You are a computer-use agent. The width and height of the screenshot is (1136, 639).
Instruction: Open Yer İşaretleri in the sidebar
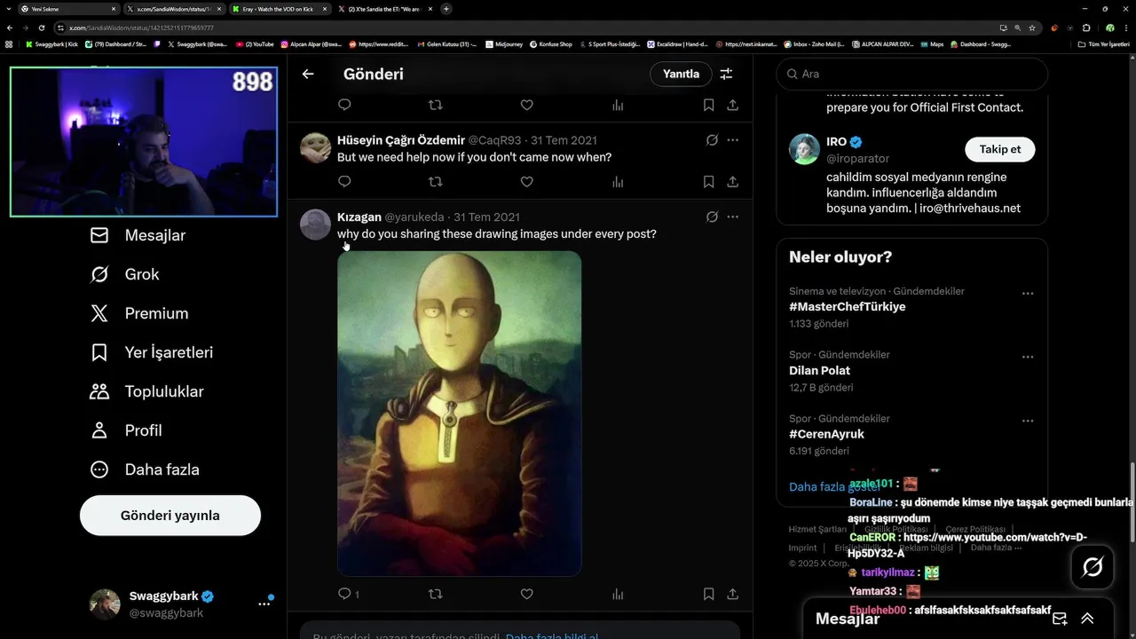(x=152, y=352)
